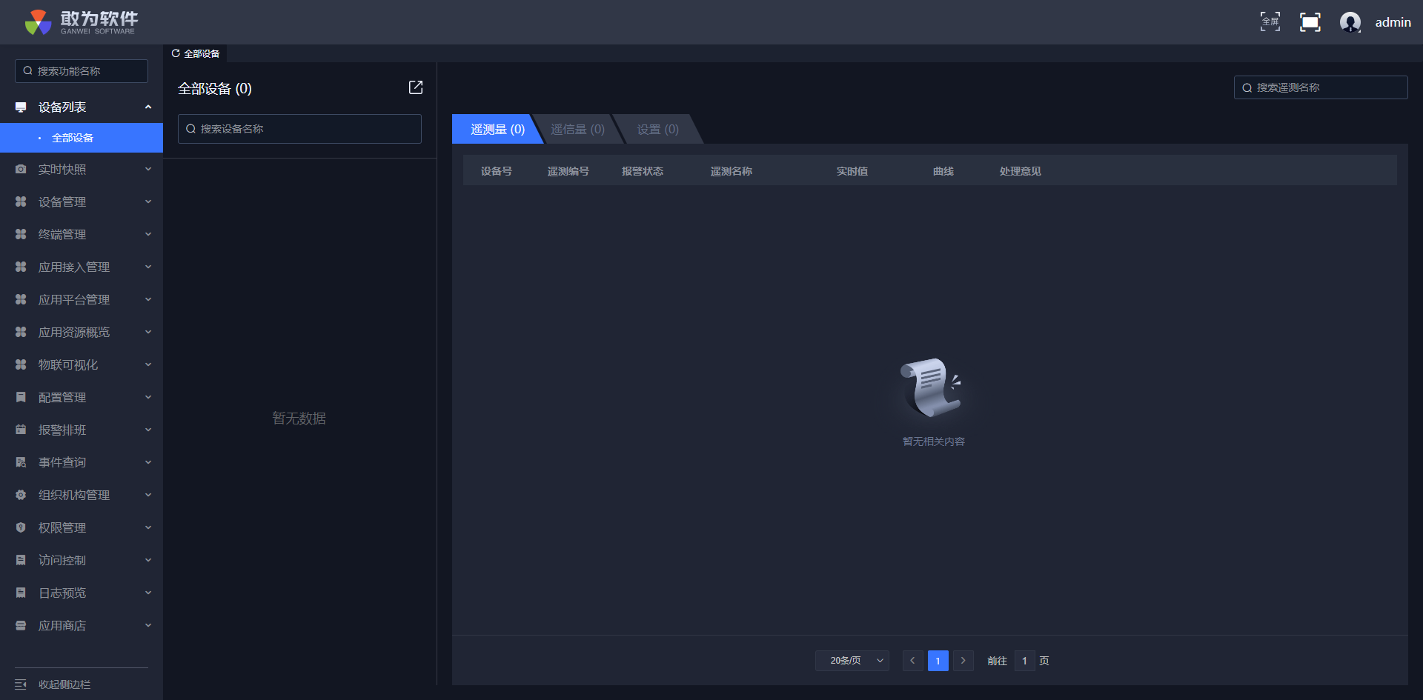Open the 权限管理 menu
The height and width of the screenshot is (700, 1423).
82,528
